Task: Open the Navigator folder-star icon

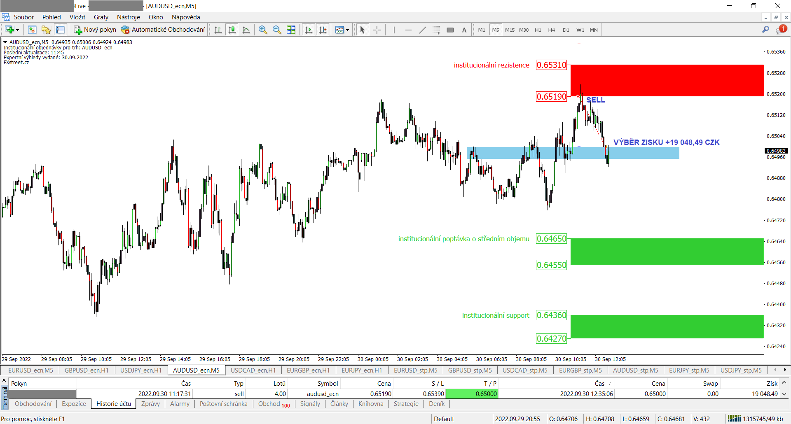Action: (x=46, y=30)
